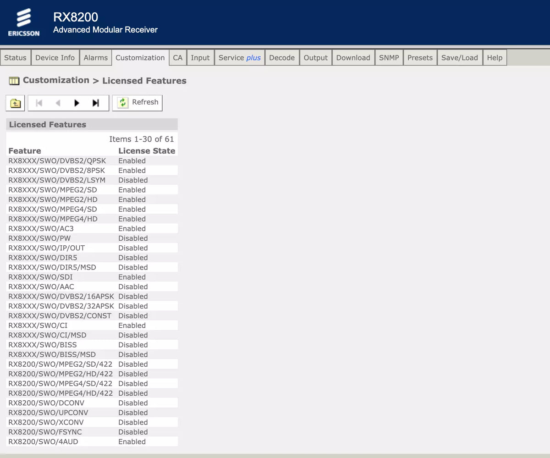
Task: Select RX8XXX/SWO/AC3 feature
Action: [x=41, y=228]
